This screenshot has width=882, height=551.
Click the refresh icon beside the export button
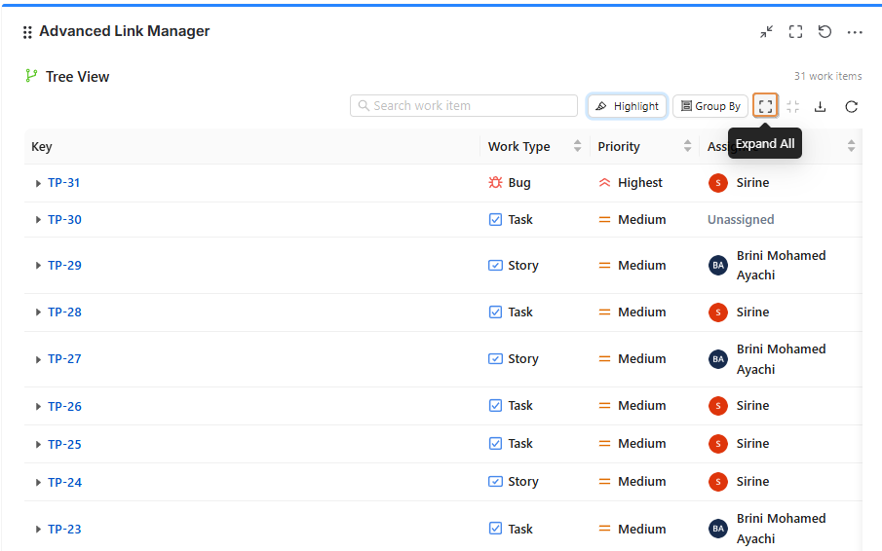[851, 107]
